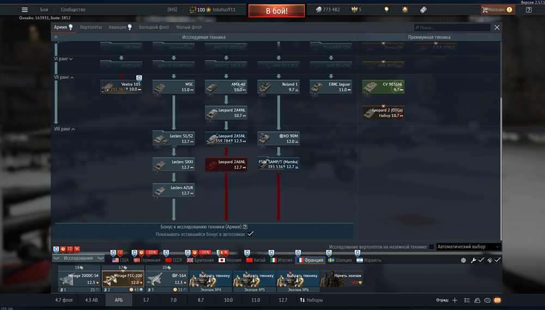Click help icon next to research bonus label
The width and height of the screenshot is (545, 310).
click(x=245, y=227)
